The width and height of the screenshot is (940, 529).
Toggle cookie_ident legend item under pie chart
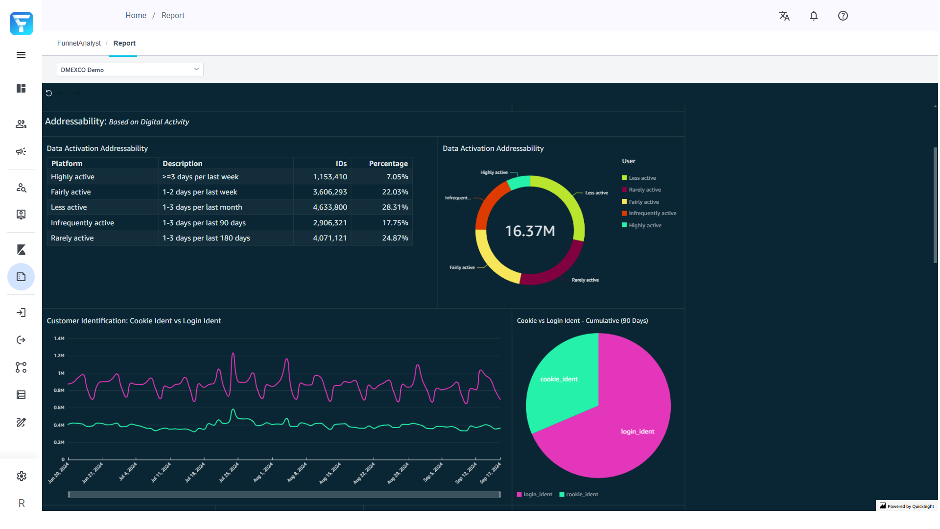pyautogui.click(x=582, y=495)
